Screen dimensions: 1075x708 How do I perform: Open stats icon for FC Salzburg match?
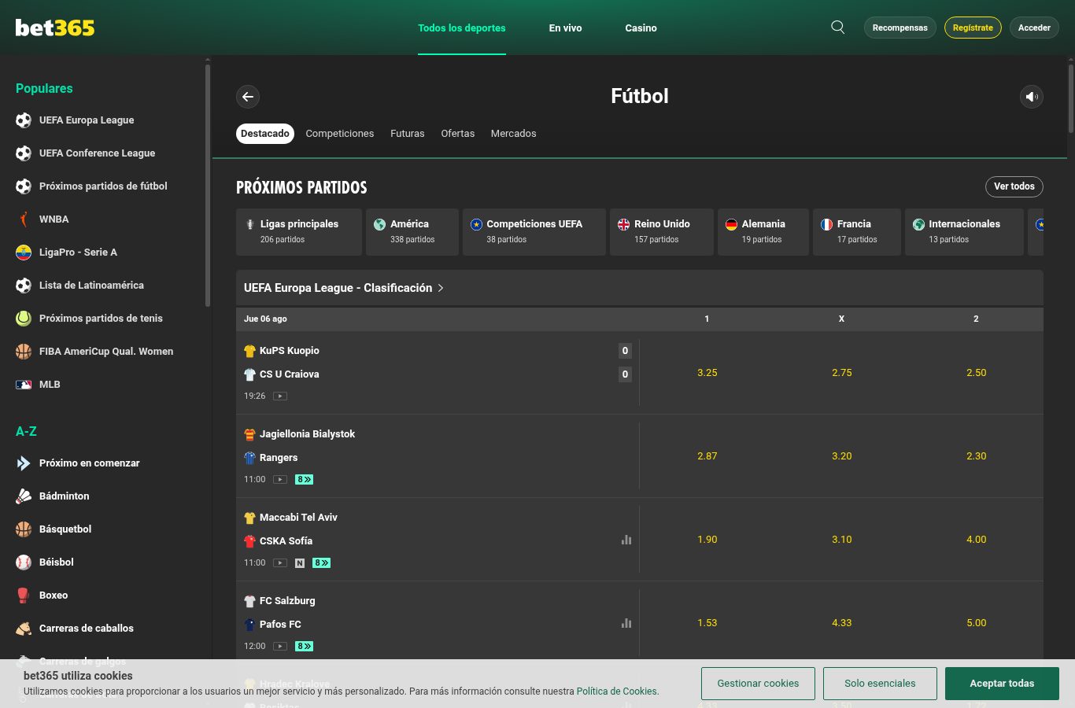[626, 623]
